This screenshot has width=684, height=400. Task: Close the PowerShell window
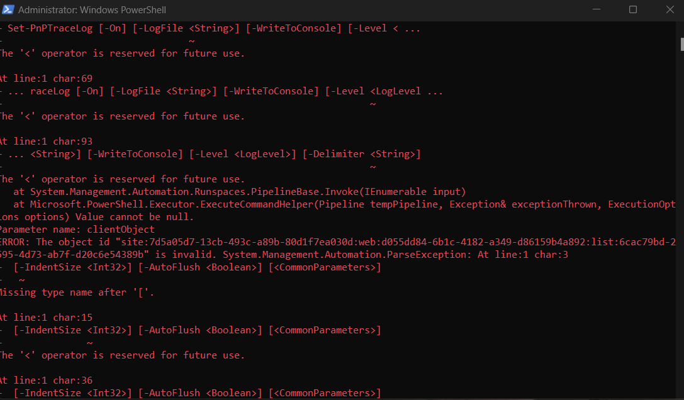(x=669, y=9)
